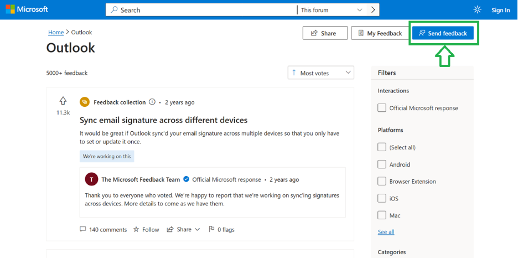Check the Mac platform filter

coord(382,215)
